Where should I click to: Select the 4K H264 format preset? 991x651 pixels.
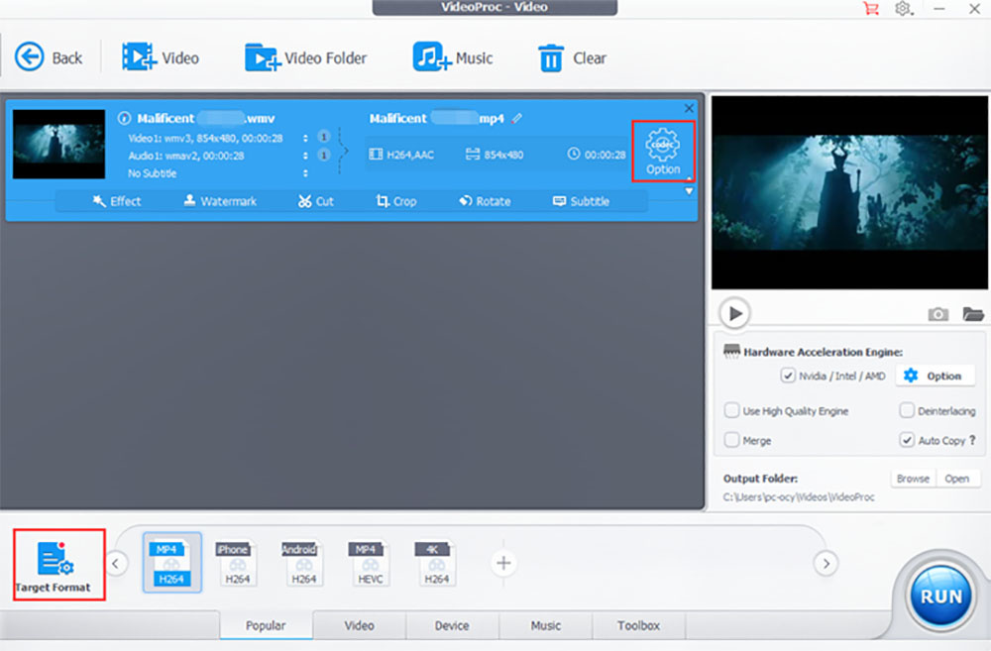click(436, 563)
